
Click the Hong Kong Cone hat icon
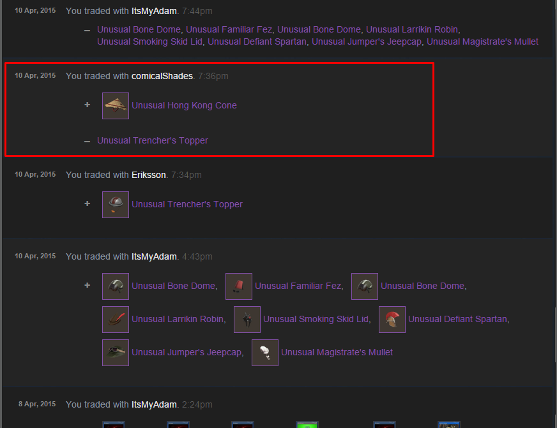coord(116,106)
